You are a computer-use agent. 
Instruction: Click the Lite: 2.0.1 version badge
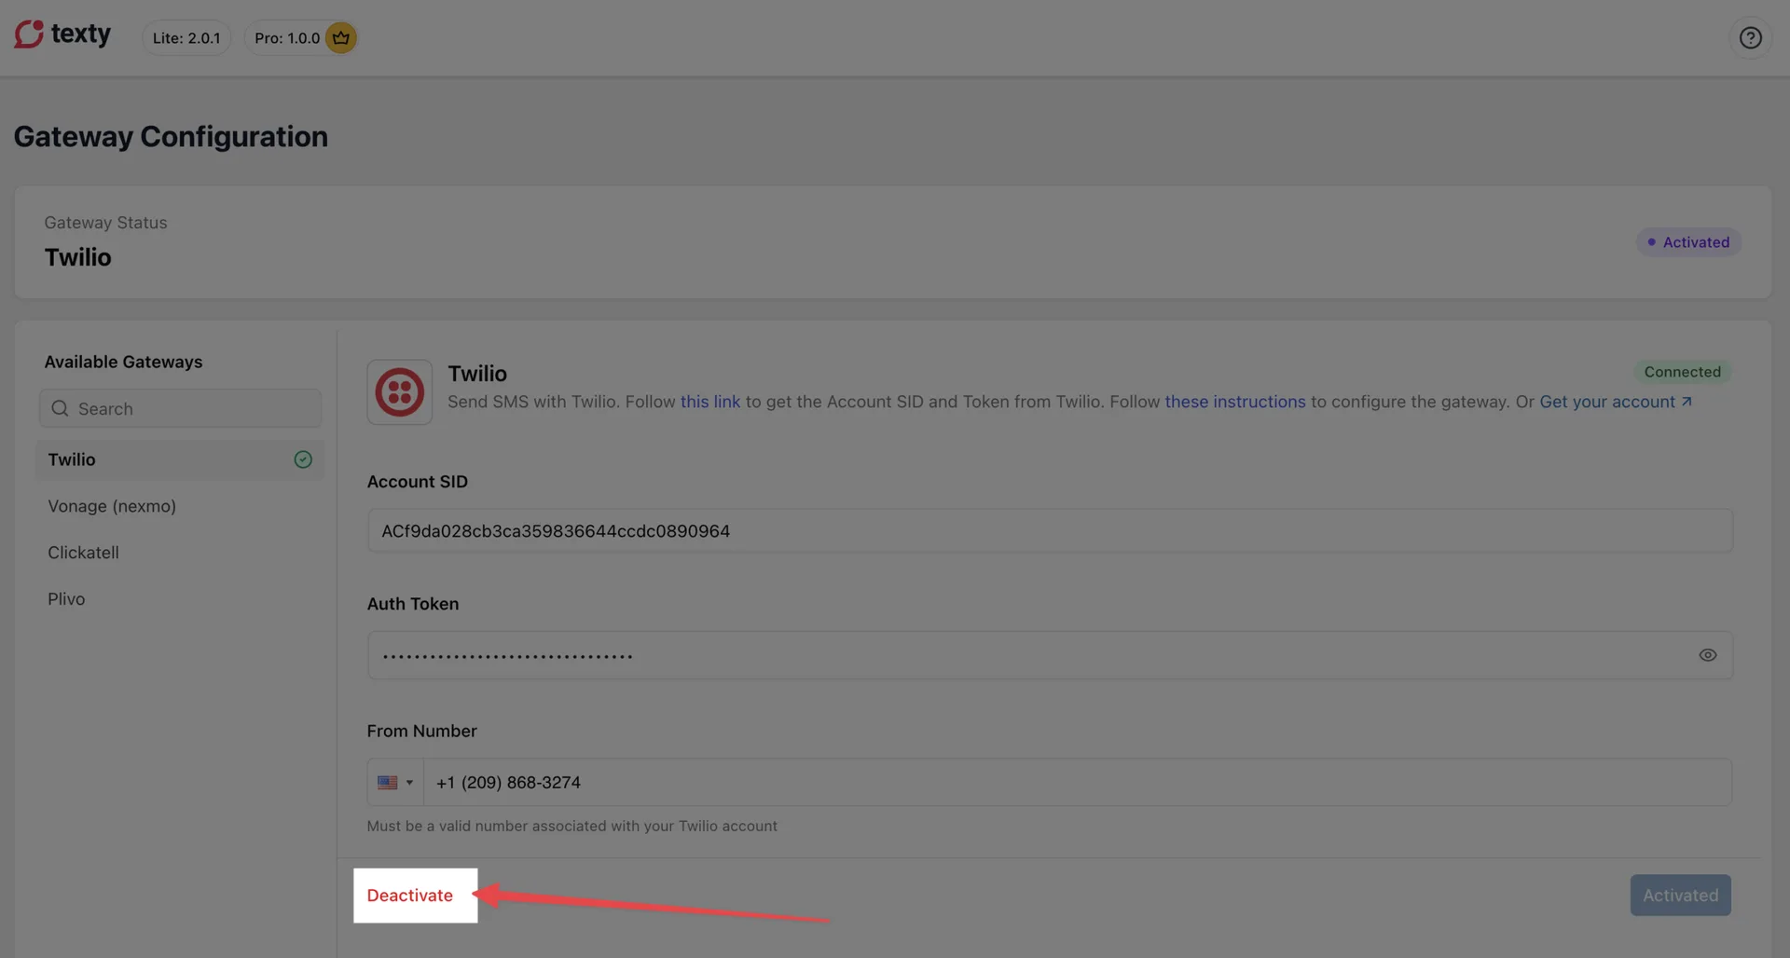pos(186,38)
